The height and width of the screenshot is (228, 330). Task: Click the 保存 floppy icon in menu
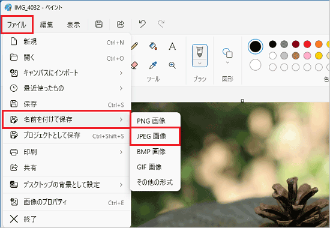tap(14, 104)
